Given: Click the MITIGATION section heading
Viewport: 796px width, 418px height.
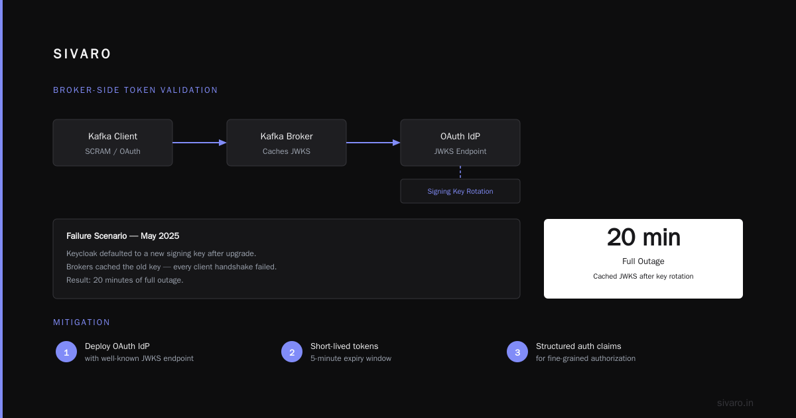Looking at the screenshot, I should click(82, 322).
